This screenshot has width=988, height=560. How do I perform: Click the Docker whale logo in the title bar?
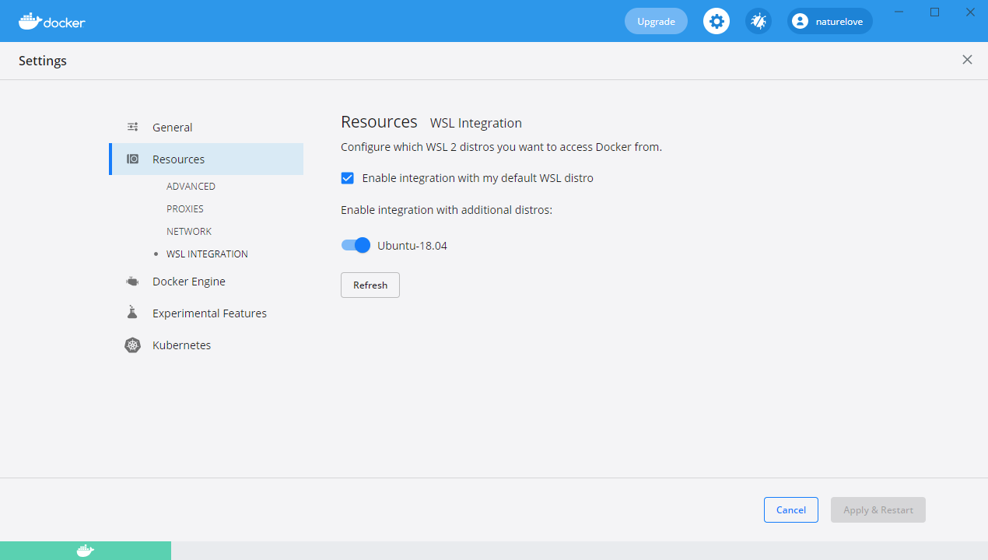tap(33, 21)
